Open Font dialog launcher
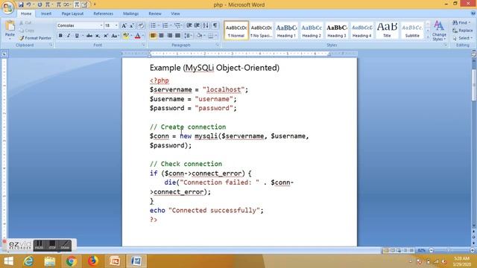Viewport: 477px width, 268px height. 143,45
